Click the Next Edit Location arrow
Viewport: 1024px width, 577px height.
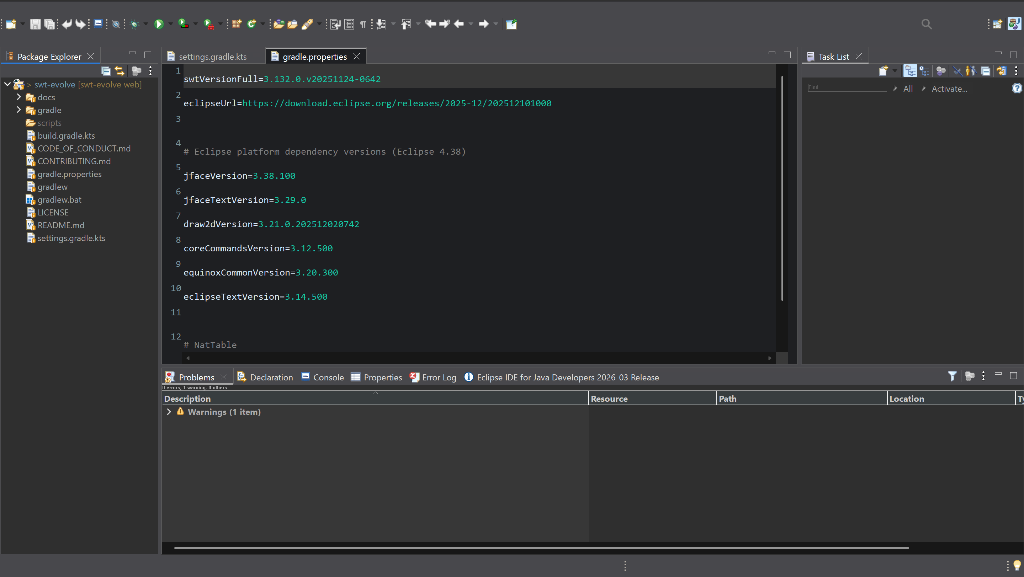pyautogui.click(x=445, y=24)
